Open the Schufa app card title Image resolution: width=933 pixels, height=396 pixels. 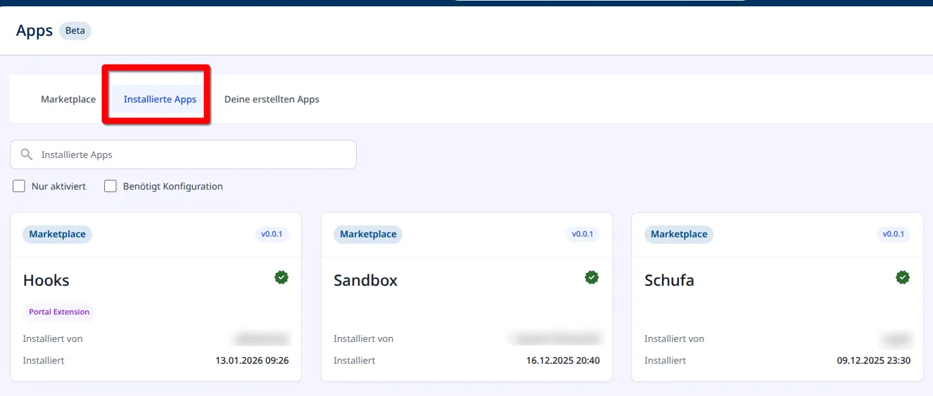coord(669,280)
